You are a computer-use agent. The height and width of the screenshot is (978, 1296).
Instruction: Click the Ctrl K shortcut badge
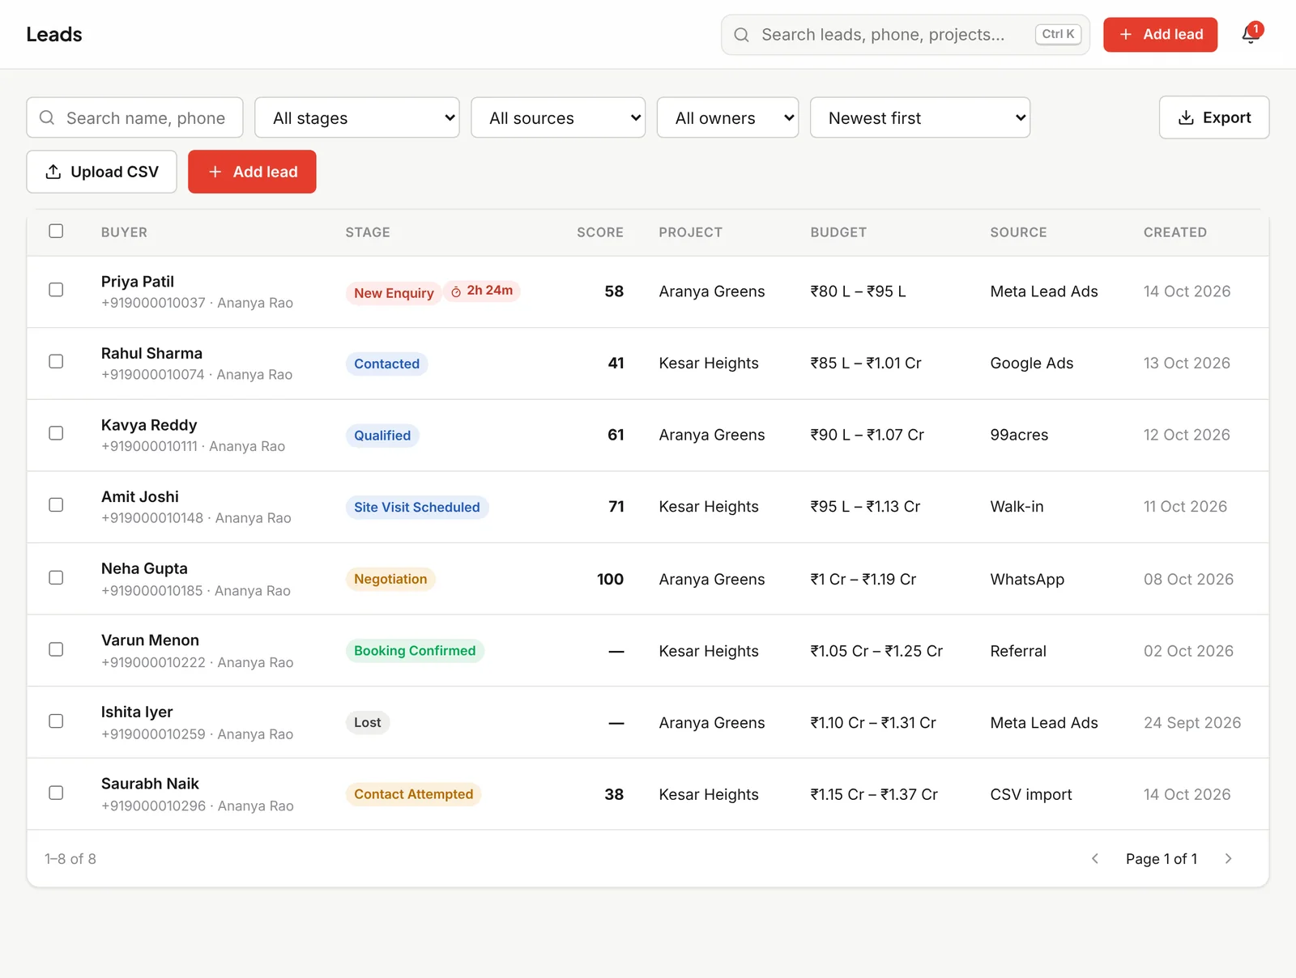coord(1058,34)
